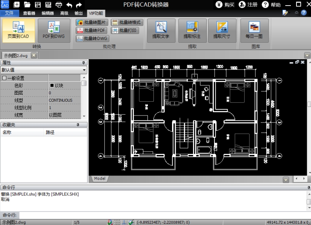Click the undo arrow in the title bar
The height and width of the screenshot is (225, 311).
click(69, 5)
